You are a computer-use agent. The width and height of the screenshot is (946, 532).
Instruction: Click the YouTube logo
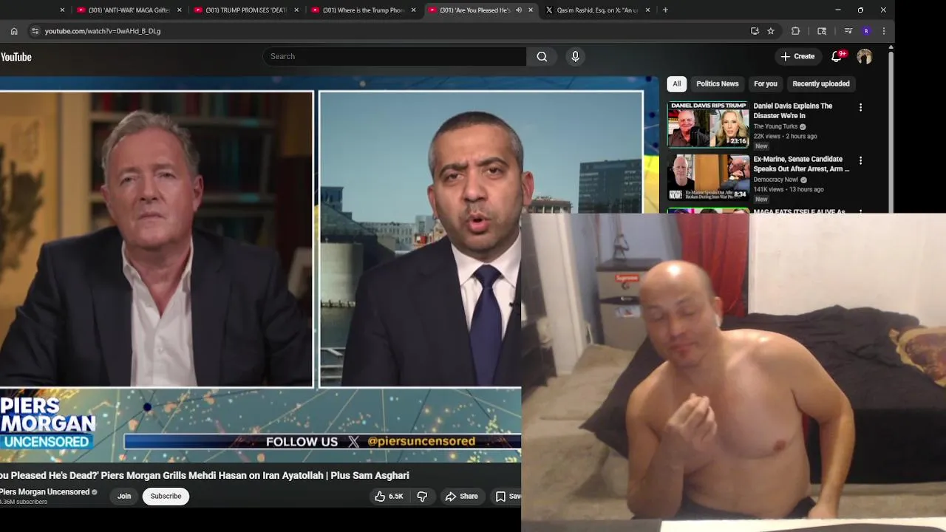click(x=16, y=57)
